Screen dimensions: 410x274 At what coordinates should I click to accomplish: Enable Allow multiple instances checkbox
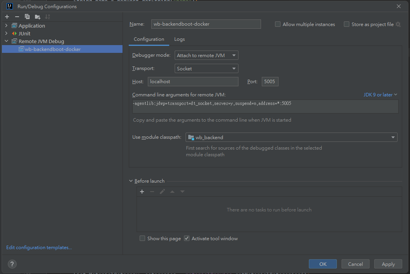point(278,24)
